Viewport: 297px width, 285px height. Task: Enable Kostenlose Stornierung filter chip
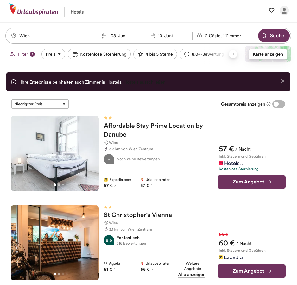99,54
